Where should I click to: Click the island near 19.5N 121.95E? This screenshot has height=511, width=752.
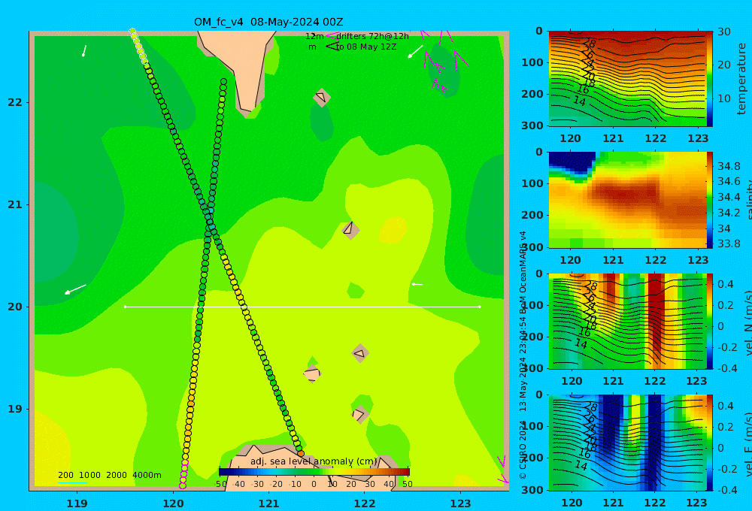click(x=360, y=354)
